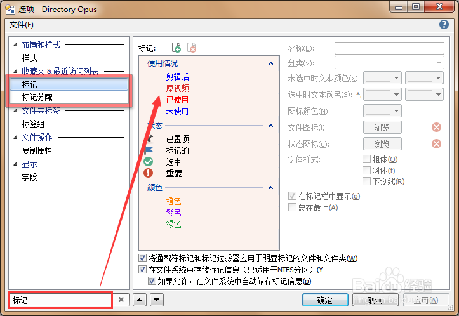
Task: Clear status icon with red X next to 状态图标
Action: point(436,143)
